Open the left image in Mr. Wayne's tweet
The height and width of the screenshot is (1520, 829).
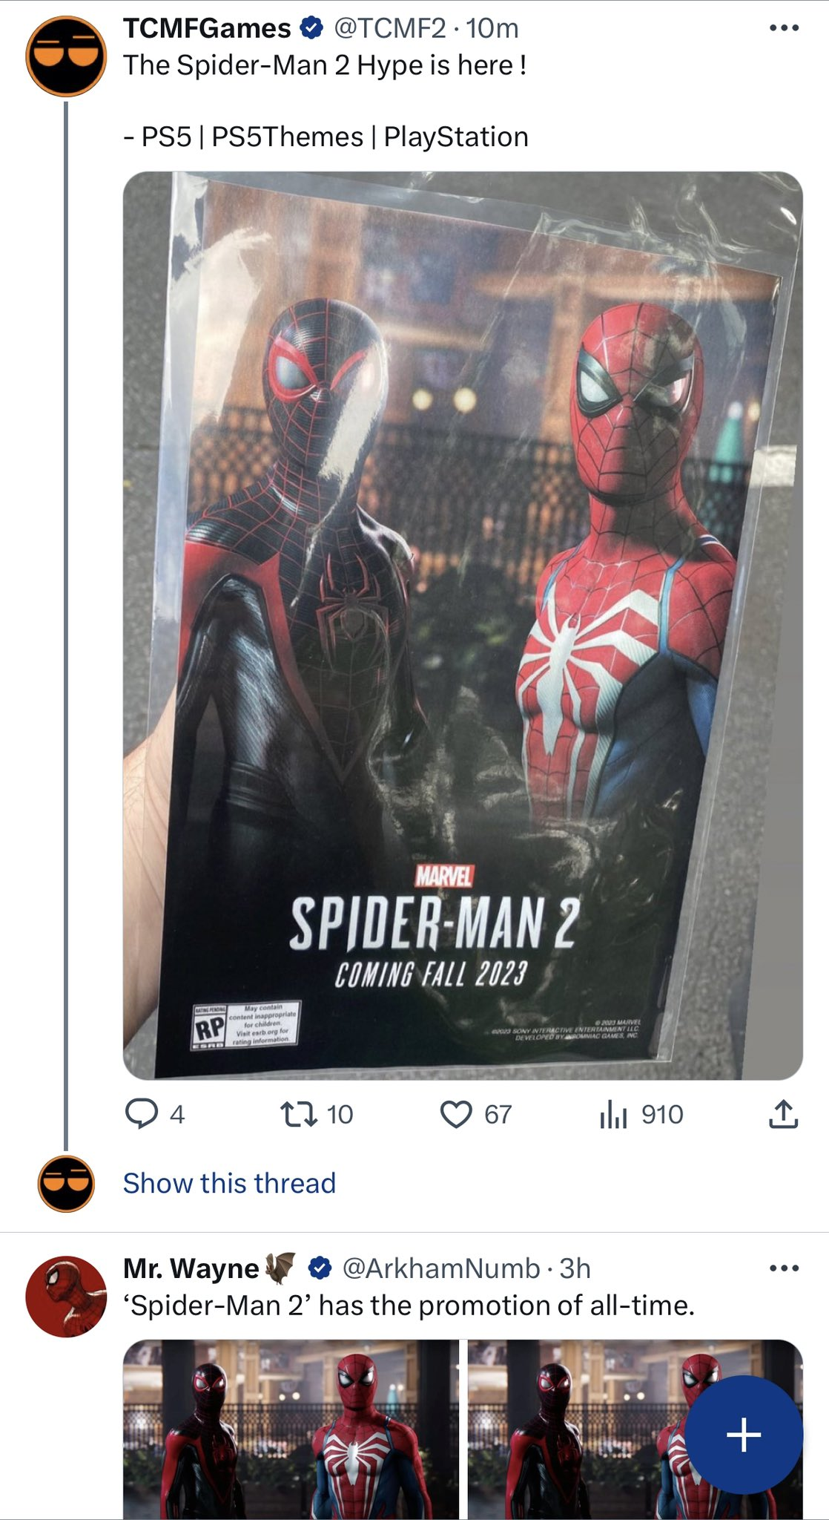click(291, 1429)
